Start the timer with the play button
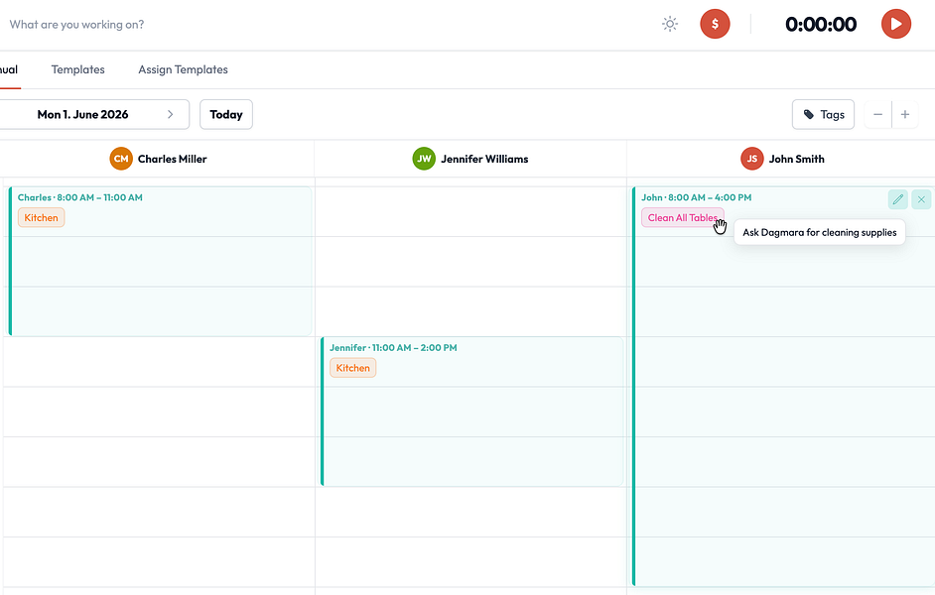The width and height of the screenshot is (935, 595). [895, 25]
